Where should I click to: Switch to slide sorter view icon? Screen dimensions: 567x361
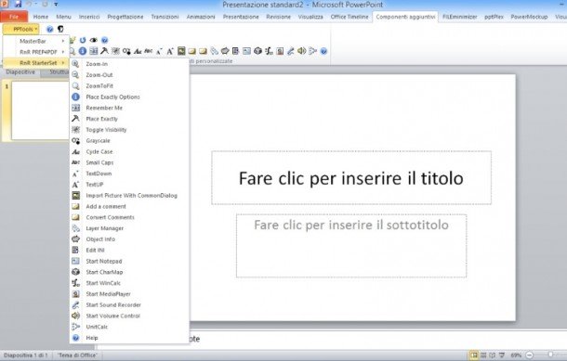483,355
